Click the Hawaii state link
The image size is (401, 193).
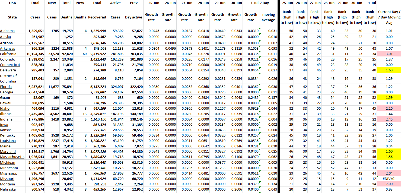(x=6, y=103)
